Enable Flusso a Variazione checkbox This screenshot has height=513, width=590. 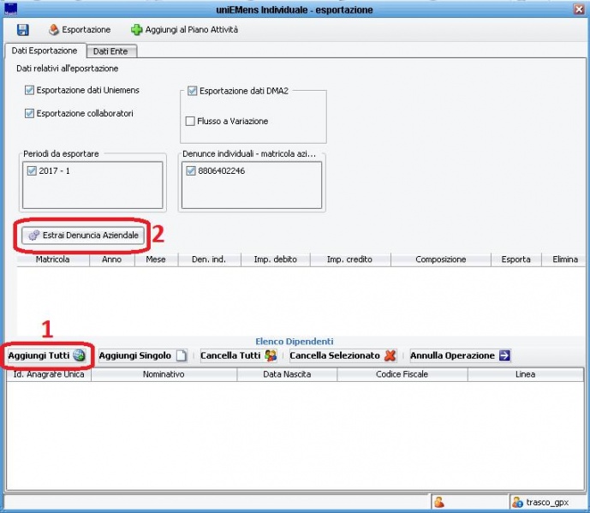click(190, 122)
